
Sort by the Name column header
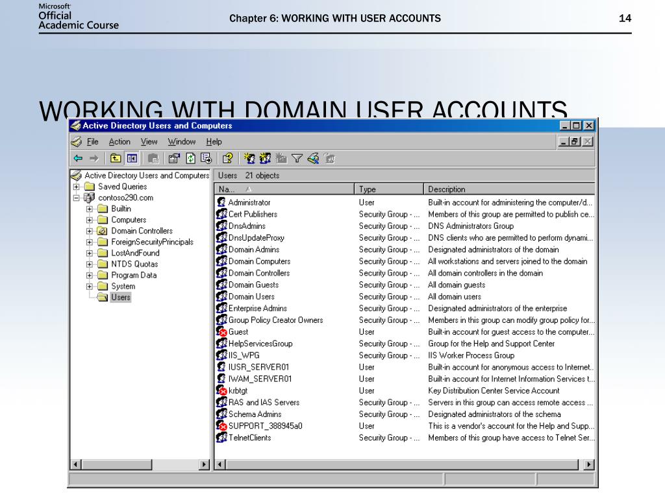(x=284, y=189)
